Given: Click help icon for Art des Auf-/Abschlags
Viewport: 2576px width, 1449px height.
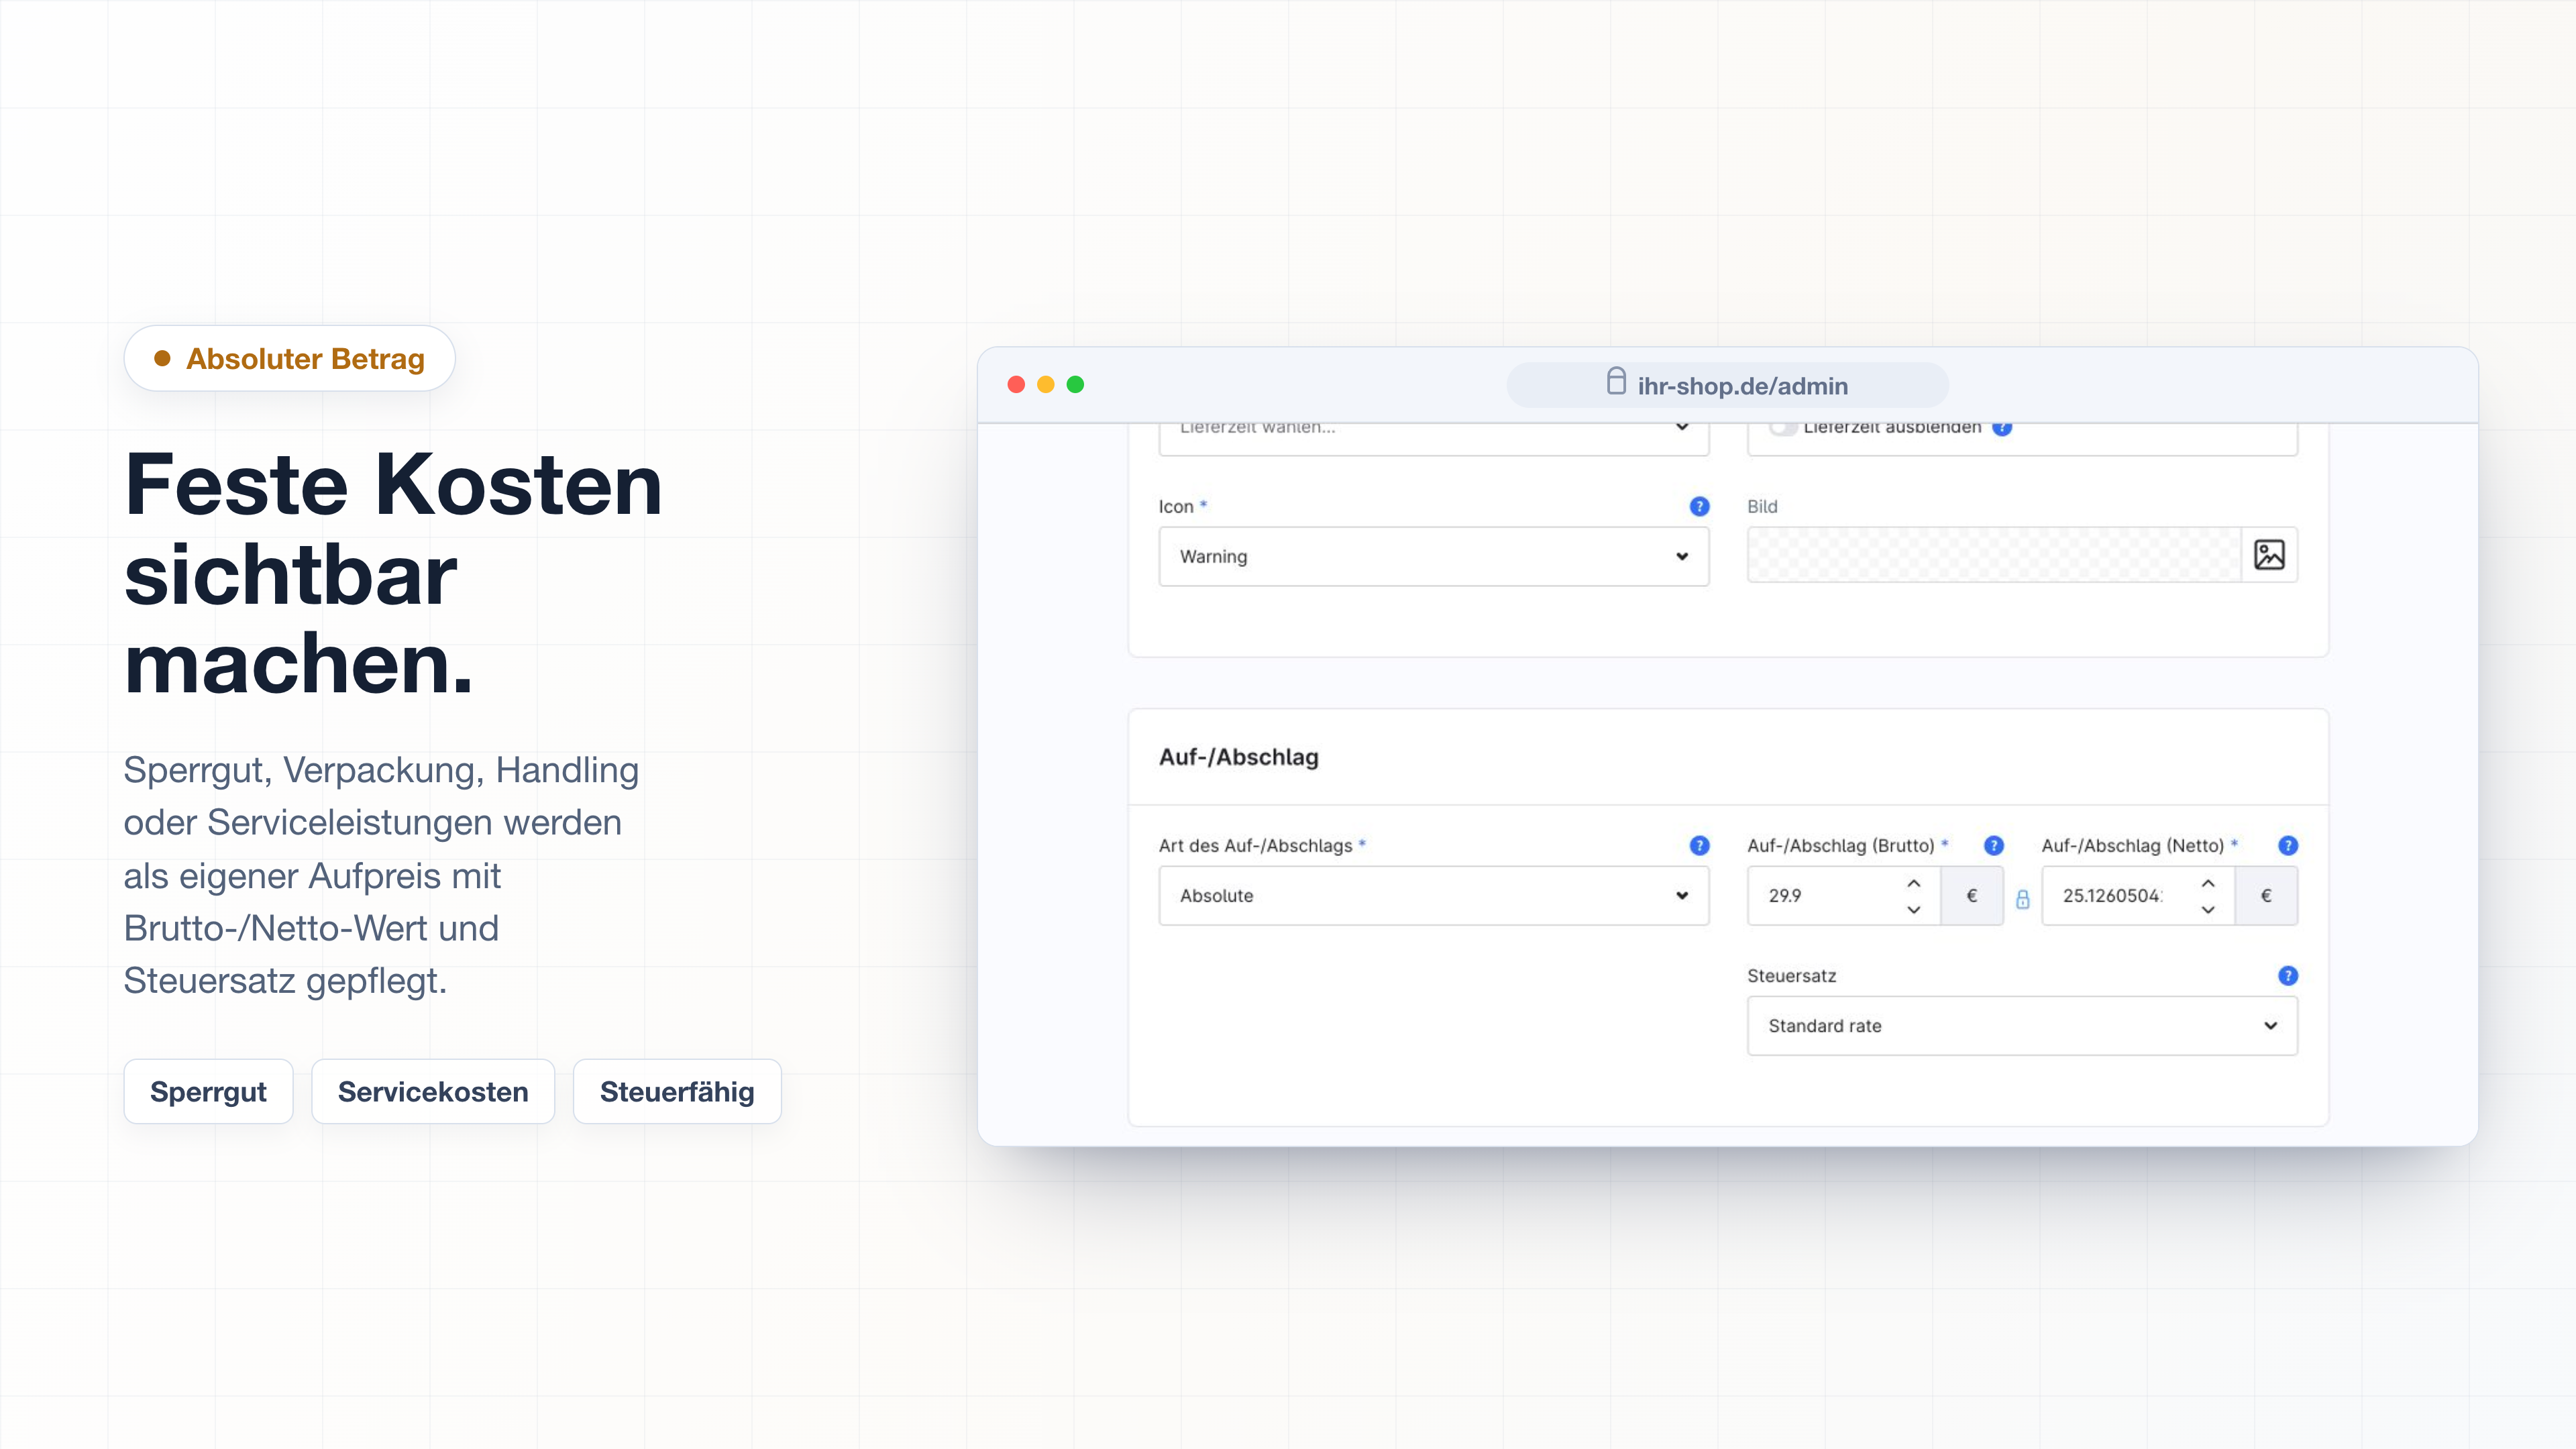Looking at the screenshot, I should [x=1699, y=845].
